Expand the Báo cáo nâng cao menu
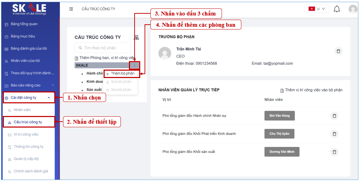 (53, 85)
